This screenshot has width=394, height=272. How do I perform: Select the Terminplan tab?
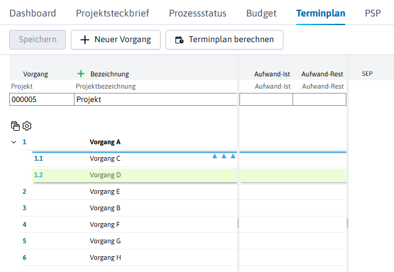point(321,13)
